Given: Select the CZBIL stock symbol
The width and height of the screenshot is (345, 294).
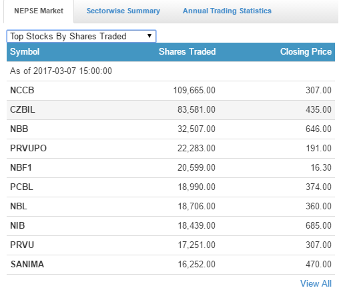Looking at the screenshot, I should (23, 109).
